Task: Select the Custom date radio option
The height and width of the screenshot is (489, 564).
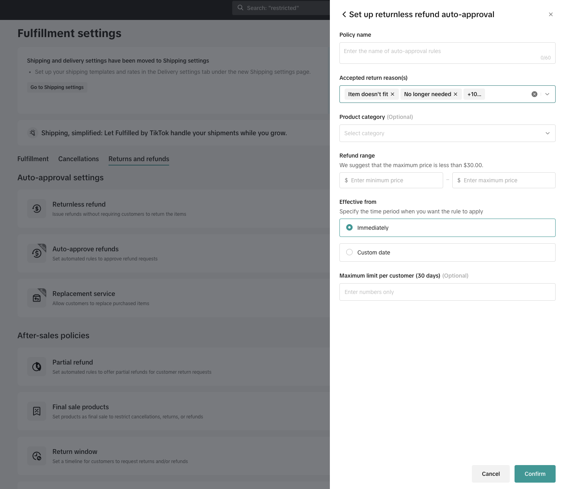Action: point(349,252)
